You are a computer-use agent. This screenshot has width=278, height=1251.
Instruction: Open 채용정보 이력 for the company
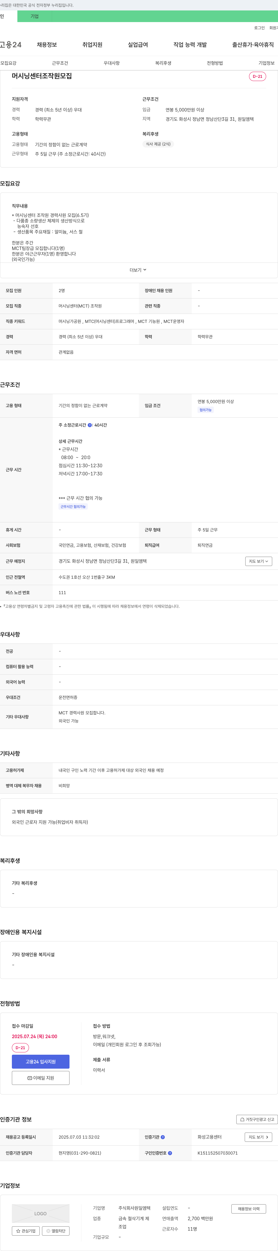[248, 1209]
